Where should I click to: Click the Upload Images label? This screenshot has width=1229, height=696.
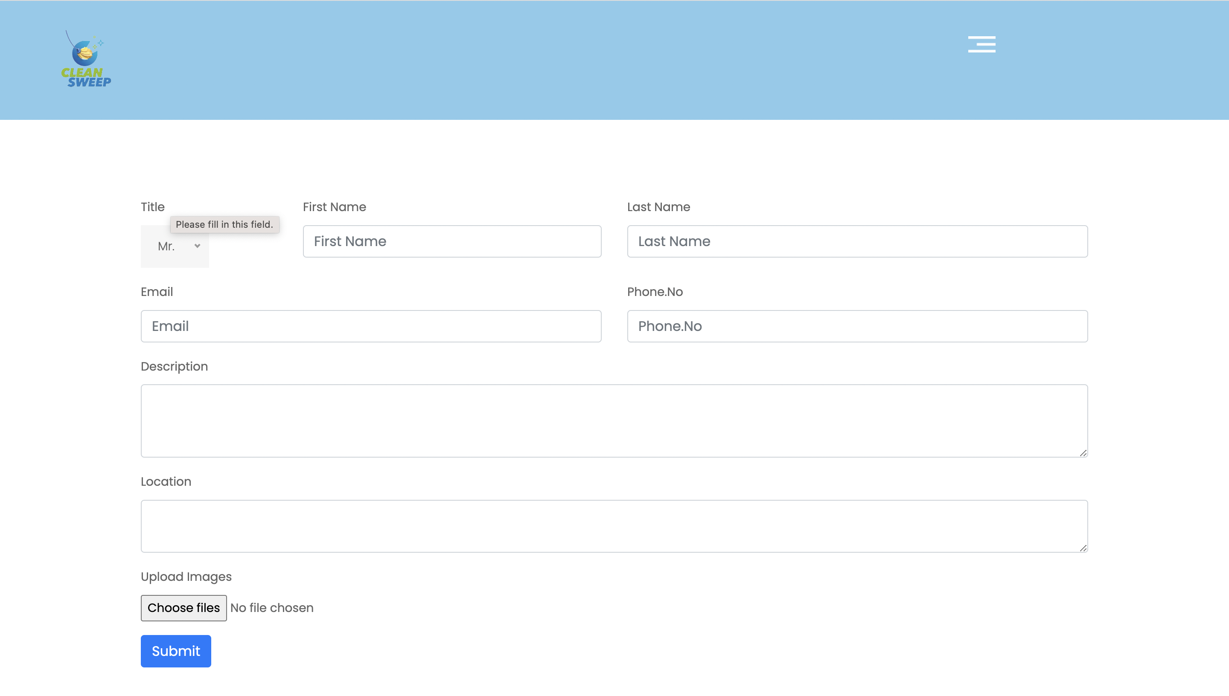(186, 577)
